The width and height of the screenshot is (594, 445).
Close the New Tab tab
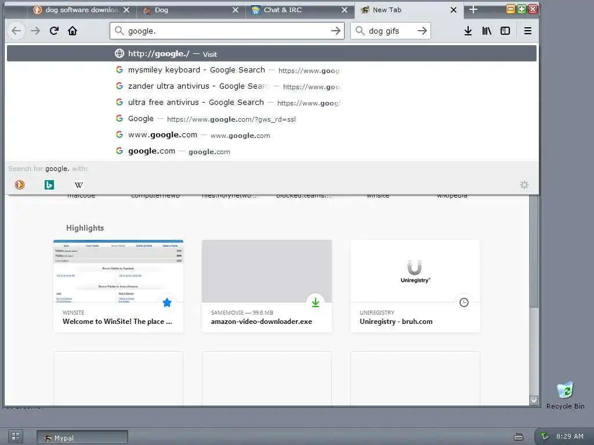click(x=454, y=10)
